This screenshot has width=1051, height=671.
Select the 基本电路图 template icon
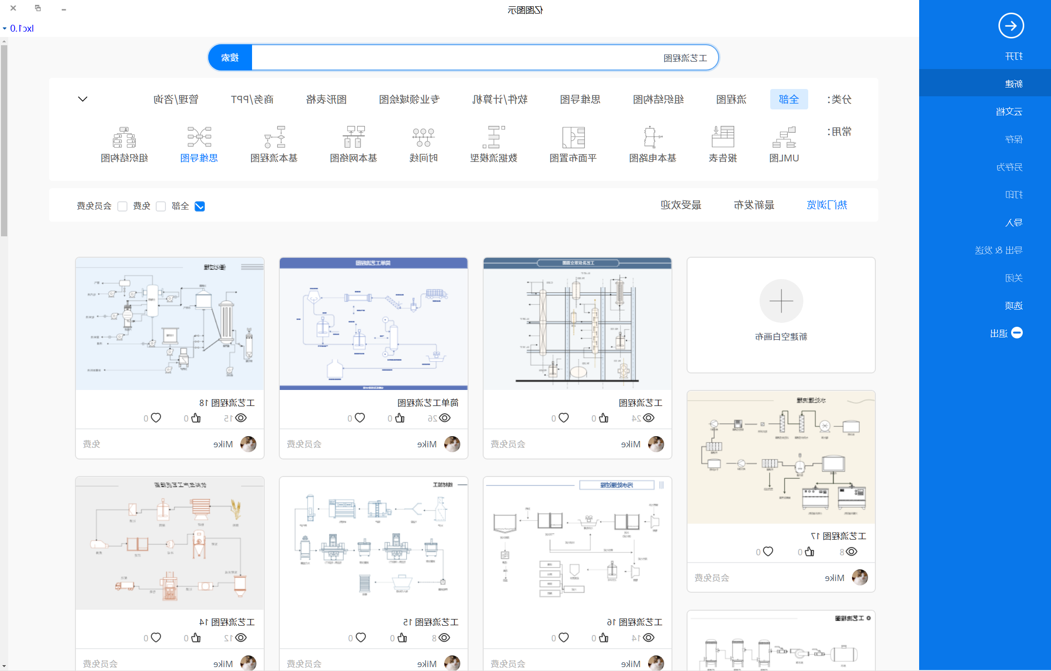click(x=652, y=137)
